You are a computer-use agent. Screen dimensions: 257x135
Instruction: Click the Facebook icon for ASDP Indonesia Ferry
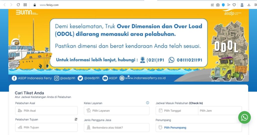coord(14,78)
